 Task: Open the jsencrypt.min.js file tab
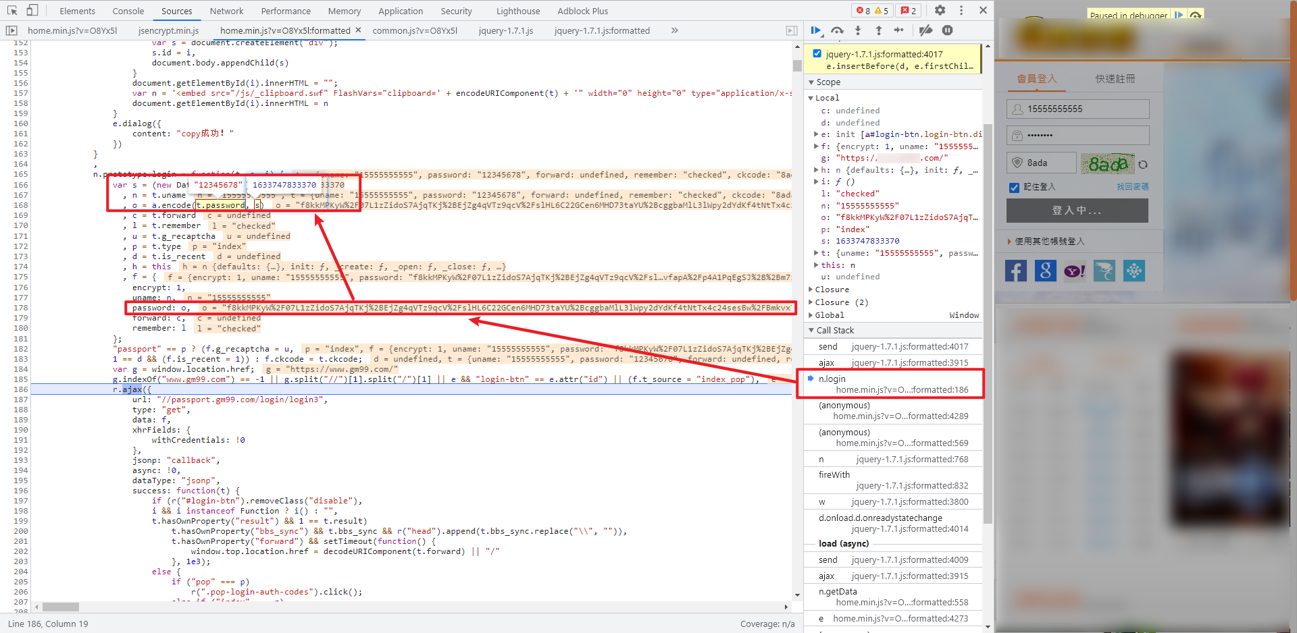[x=168, y=30]
